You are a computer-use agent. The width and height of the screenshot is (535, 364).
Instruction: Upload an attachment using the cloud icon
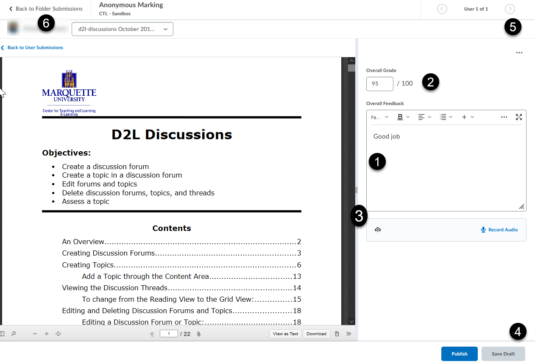pos(378,229)
